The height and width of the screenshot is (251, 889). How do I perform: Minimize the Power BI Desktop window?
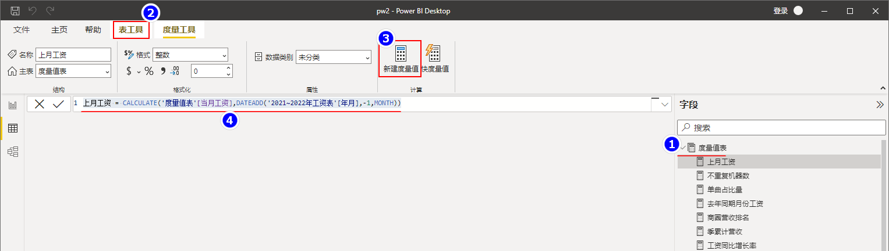(825, 11)
